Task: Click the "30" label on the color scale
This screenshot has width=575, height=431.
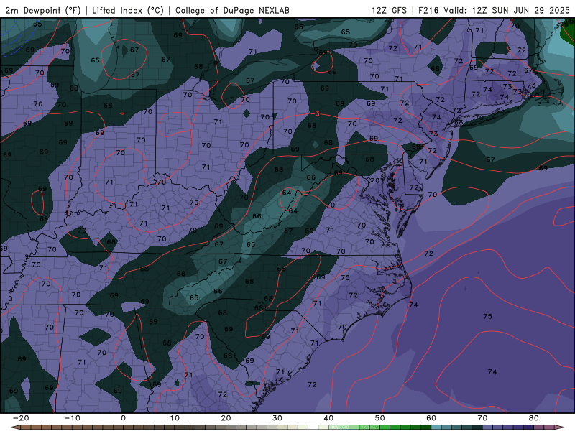Action: 277,418
